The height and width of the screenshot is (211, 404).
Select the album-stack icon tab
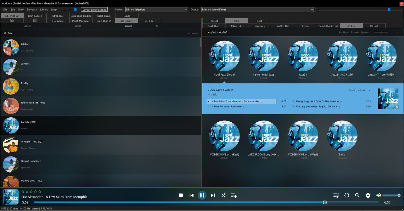point(12,21)
